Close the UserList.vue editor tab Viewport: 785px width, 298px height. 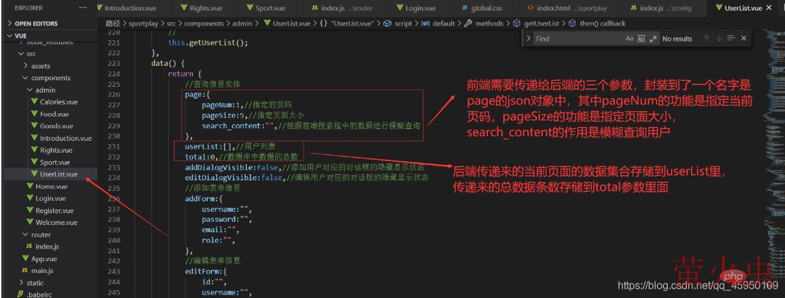pyautogui.click(x=769, y=8)
